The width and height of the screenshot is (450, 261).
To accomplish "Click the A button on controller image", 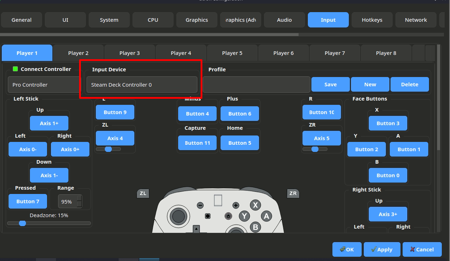I will [x=266, y=216].
